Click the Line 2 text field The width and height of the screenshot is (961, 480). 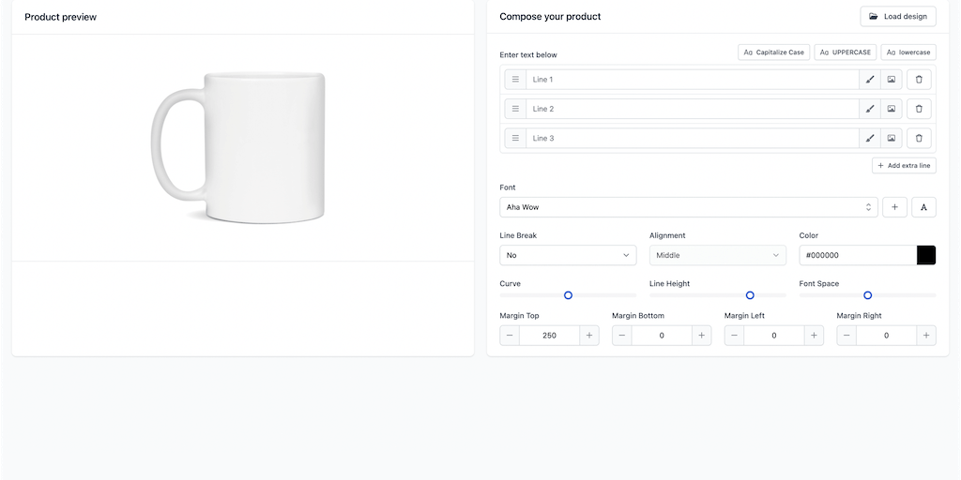pos(693,109)
